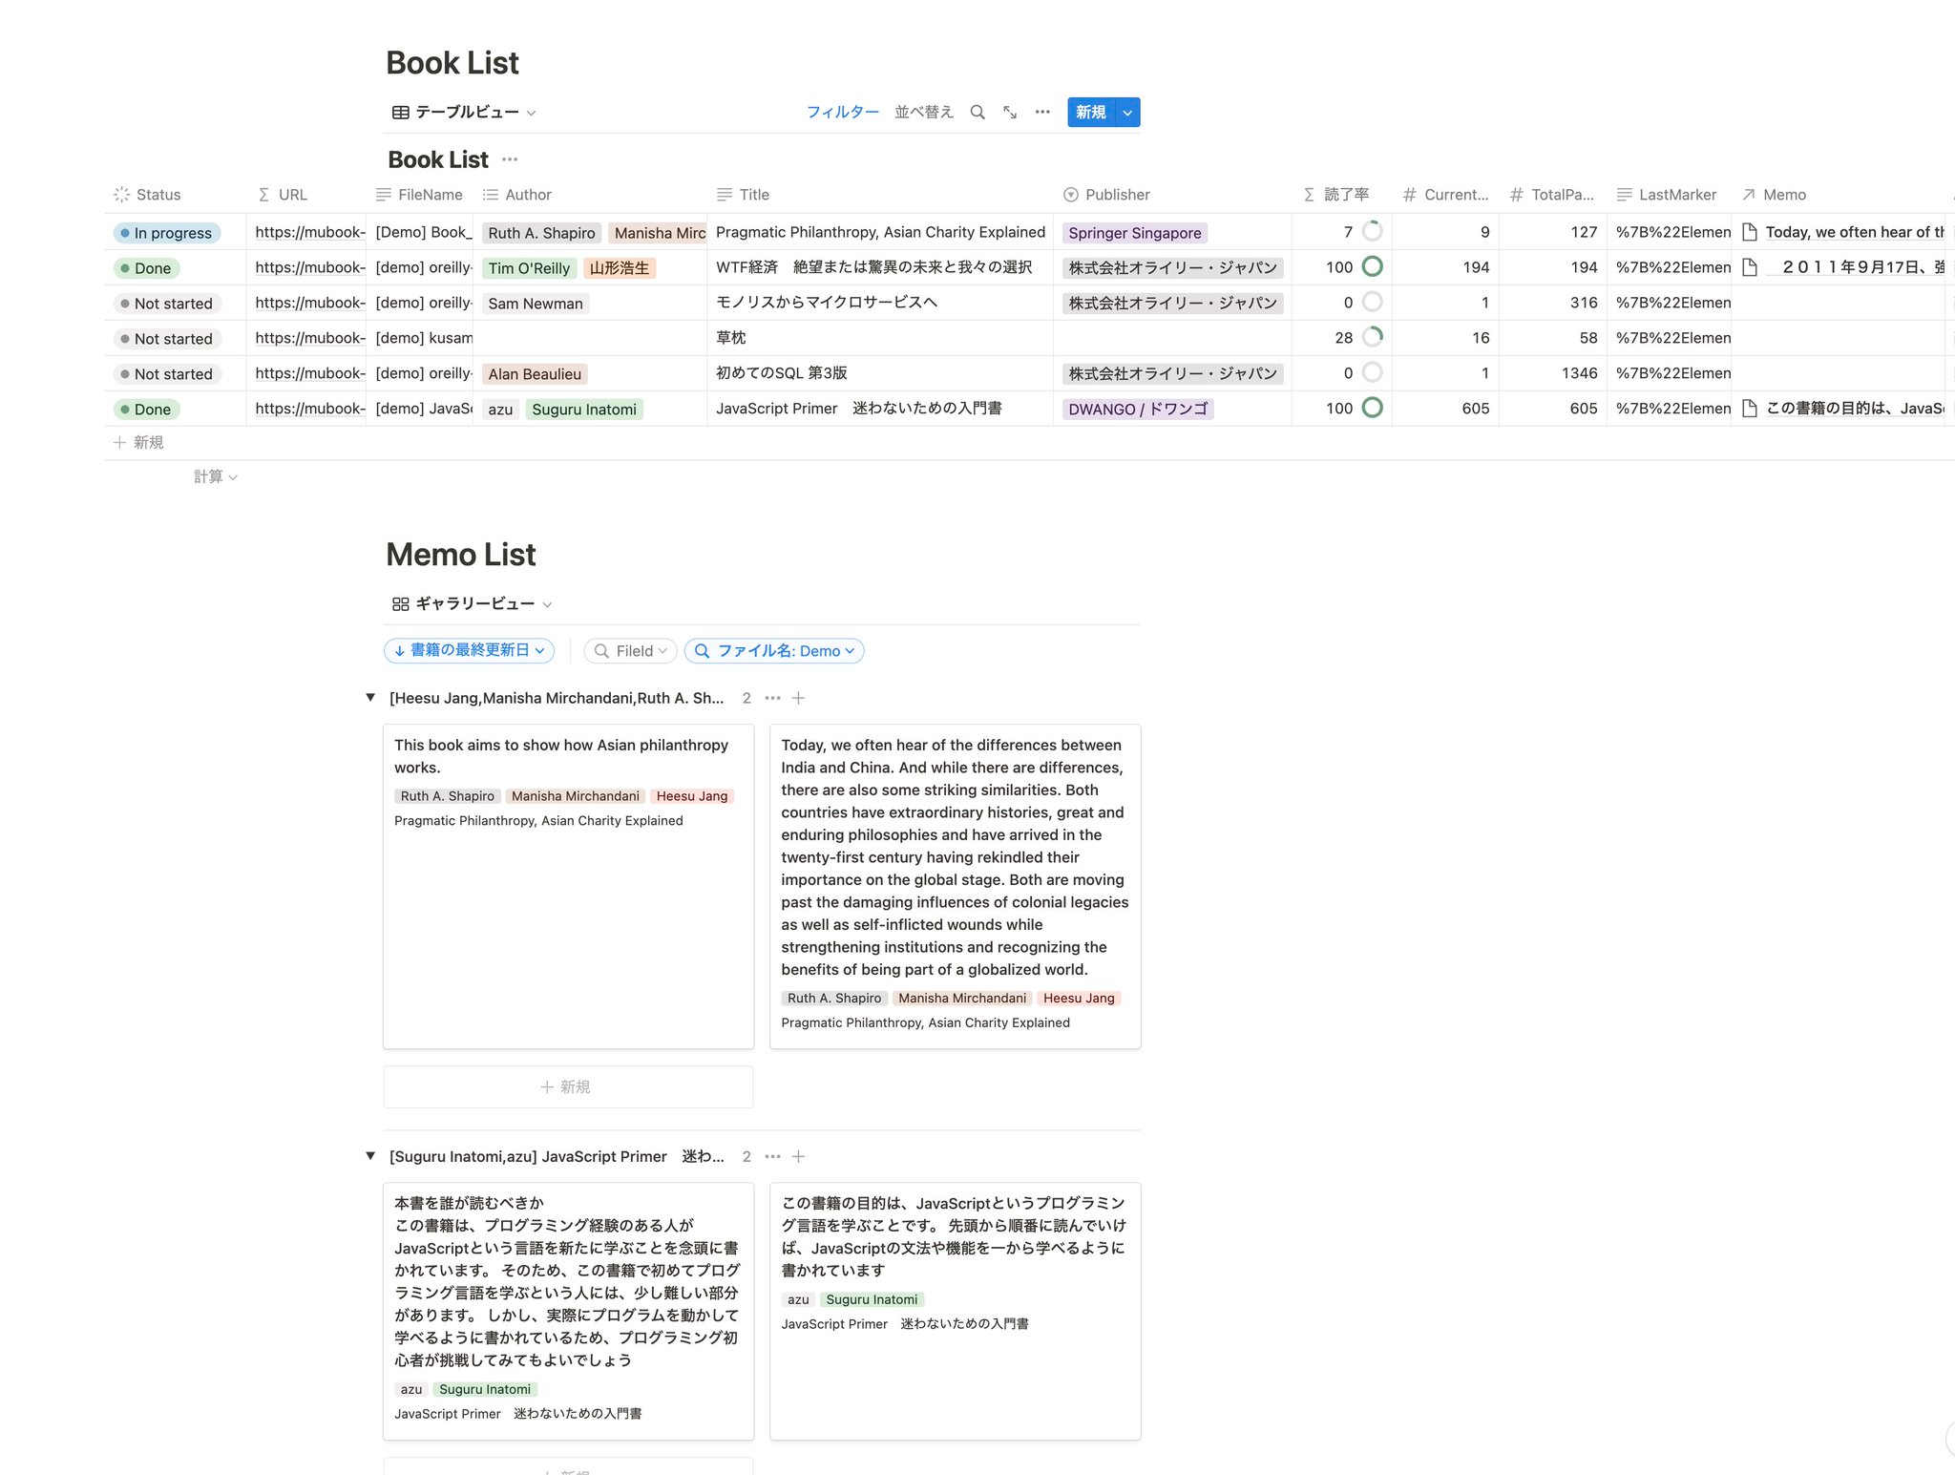Open the 新規 button dropdown arrow
The width and height of the screenshot is (1955, 1475).
coord(1127,112)
